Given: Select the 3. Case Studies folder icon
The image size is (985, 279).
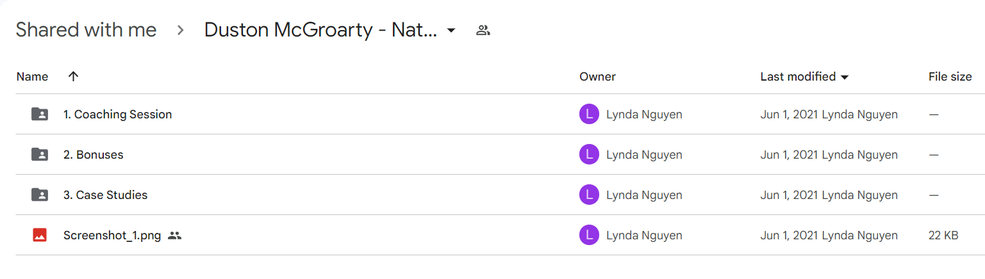Looking at the screenshot, I should 40,195.
